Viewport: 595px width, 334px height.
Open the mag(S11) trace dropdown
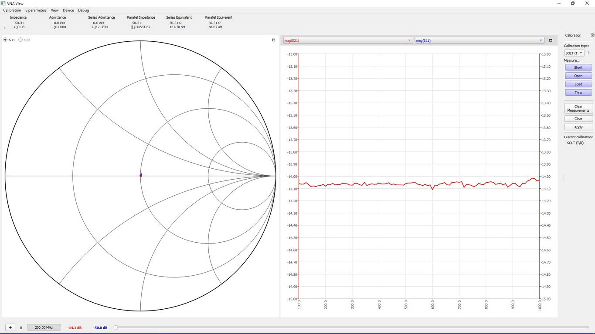[x=479, y=40]
